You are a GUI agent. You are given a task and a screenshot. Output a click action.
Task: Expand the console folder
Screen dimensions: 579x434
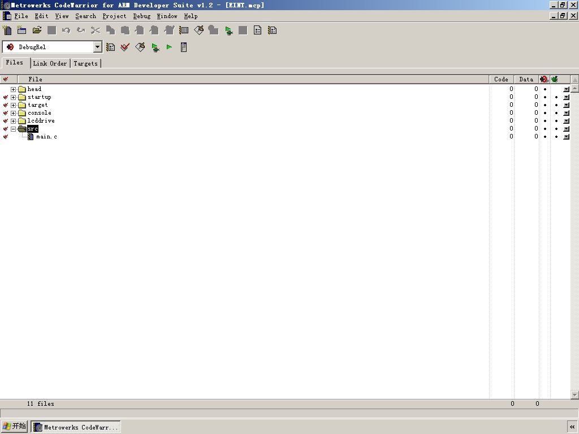coord(14,113)
